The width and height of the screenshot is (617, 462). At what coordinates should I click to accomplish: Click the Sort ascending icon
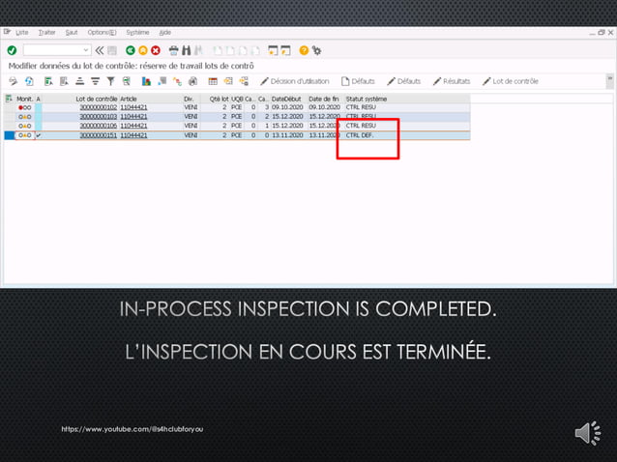pyautogui.click(x=80, y=81)
